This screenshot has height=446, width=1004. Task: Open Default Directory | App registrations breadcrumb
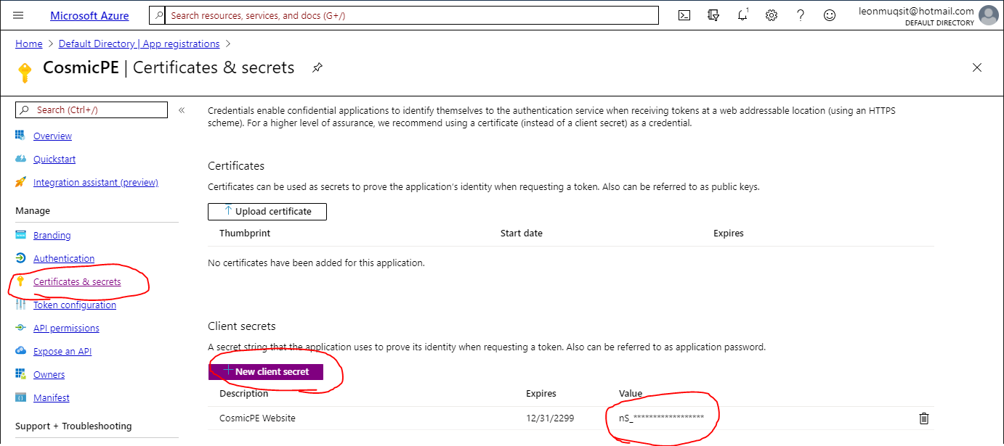click(x=139, y=44)
